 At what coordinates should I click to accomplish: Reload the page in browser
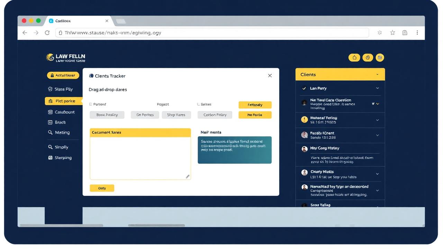coord(47,33)
